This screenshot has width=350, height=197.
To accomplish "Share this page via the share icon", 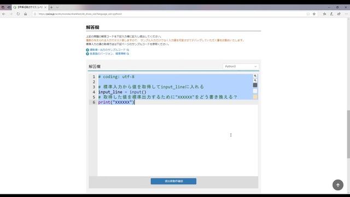I will (339, 14).
